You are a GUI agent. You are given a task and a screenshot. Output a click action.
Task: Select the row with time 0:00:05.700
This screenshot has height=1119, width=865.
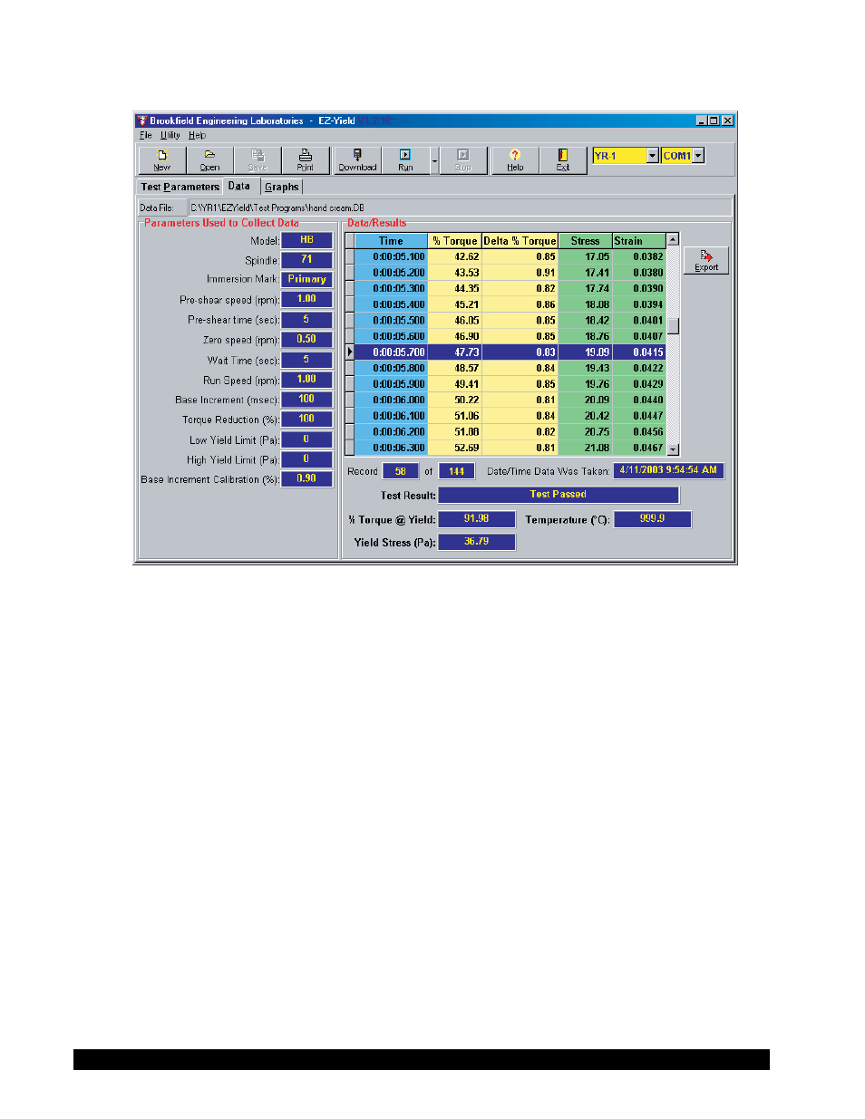506,352
